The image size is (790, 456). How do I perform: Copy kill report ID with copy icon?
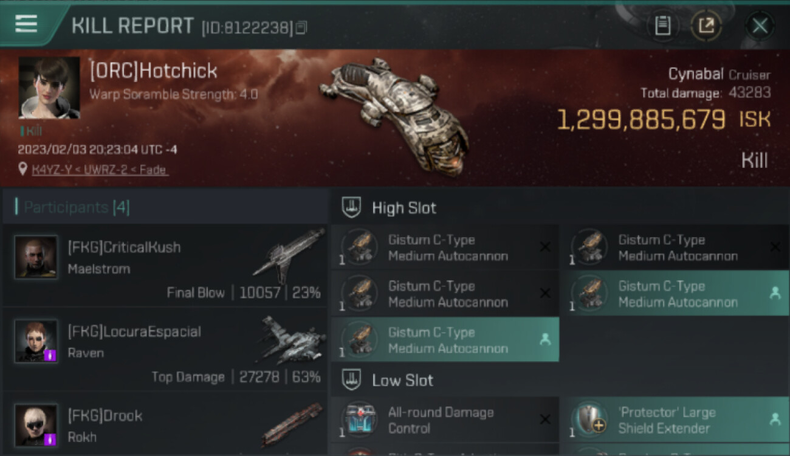[x=301, y=27]
